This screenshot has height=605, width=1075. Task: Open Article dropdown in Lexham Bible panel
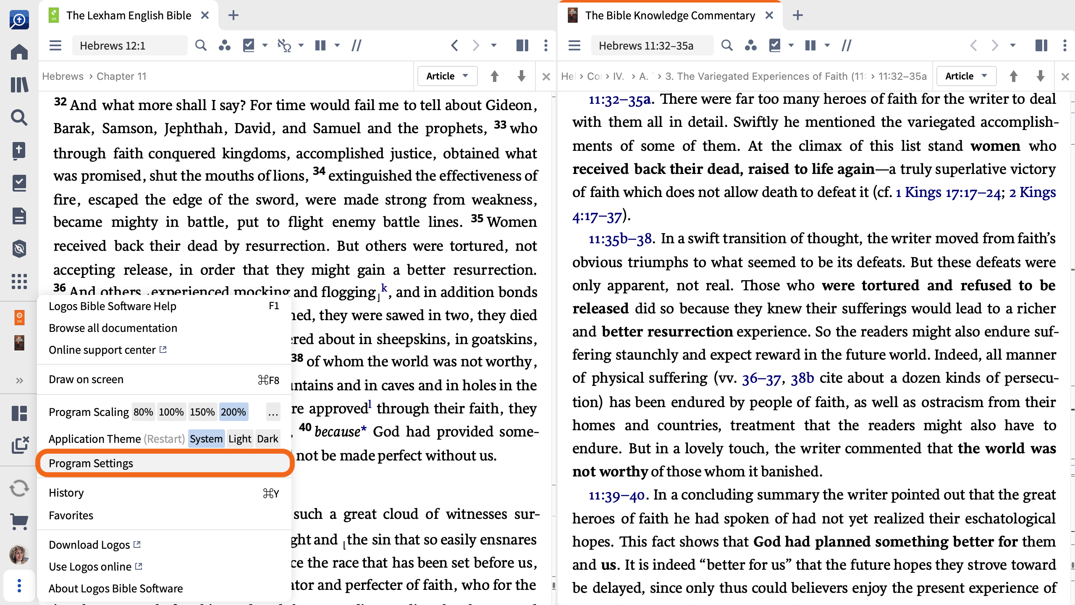[447, 76]
